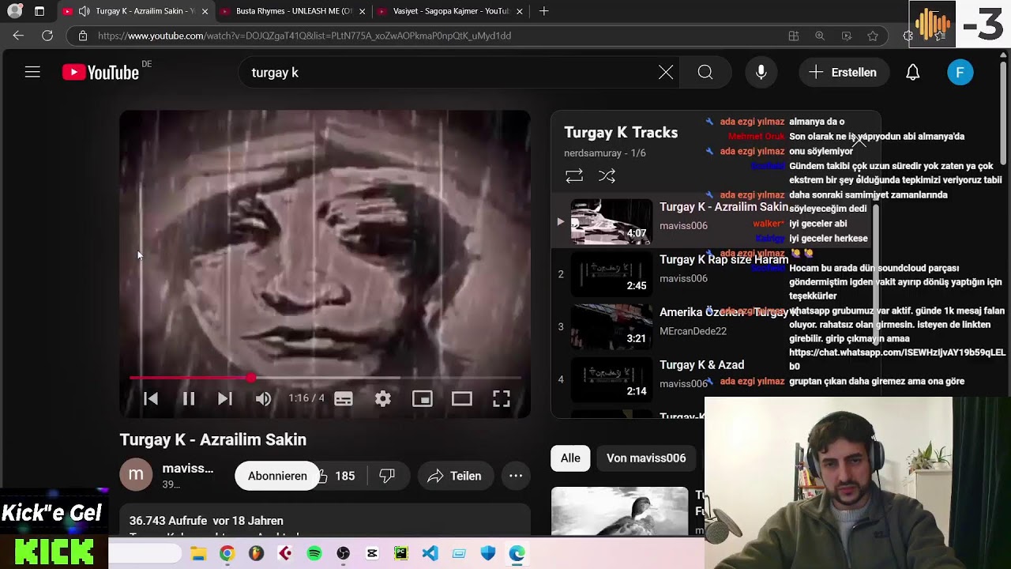The image size is (1011, 569).
Task: Open PyCharm from the taskbar
Action: [x=401, y=553]
